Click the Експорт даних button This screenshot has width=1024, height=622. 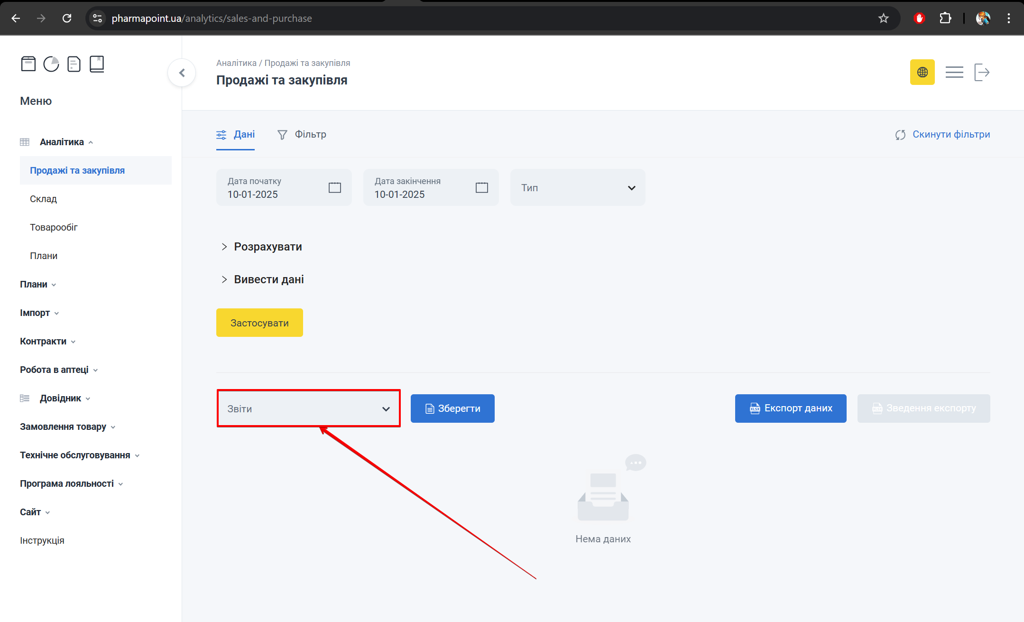[x=790, y=408]
